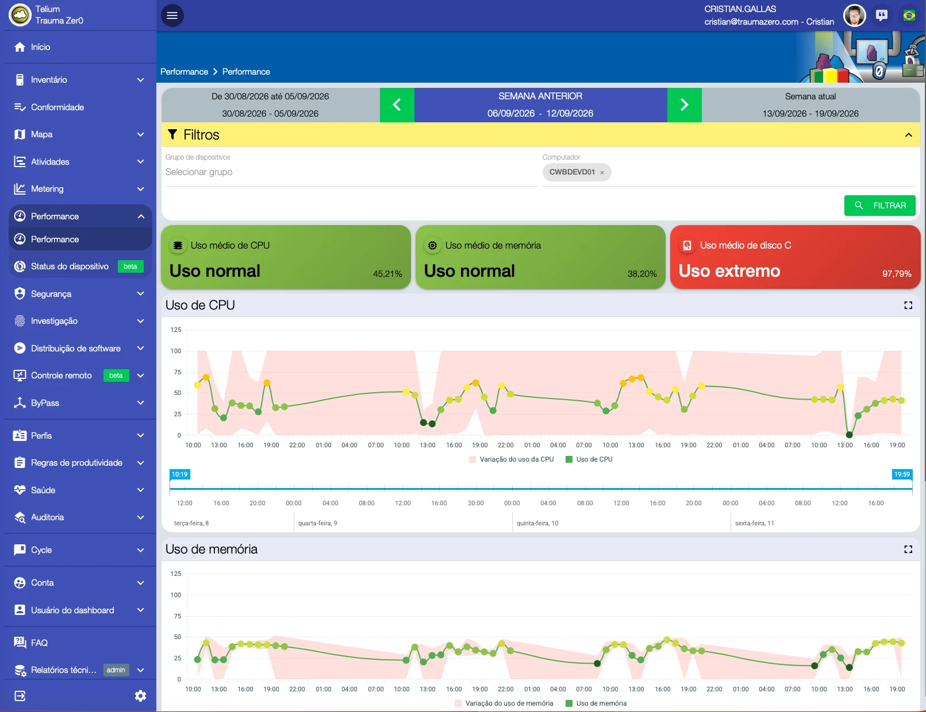The width and height of the screenshot is (926, 712).
Task: Open Performance submenu item
Action: click(80, 239)
